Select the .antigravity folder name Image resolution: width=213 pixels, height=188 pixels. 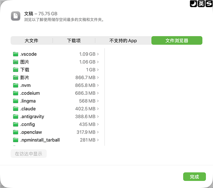pyautogui.click(x=32, y=117)
